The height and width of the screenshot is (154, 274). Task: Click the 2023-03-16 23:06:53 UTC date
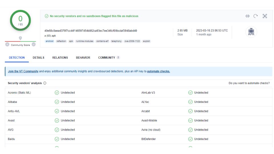click(212, 31)
